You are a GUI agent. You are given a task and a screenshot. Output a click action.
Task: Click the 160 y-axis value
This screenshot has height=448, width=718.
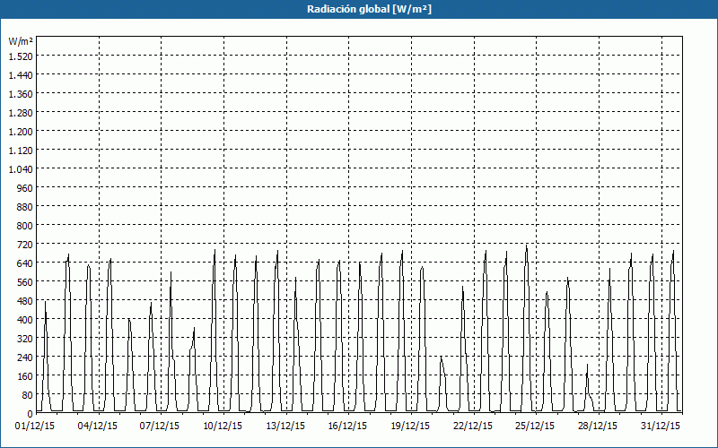(x=25, y=376)
